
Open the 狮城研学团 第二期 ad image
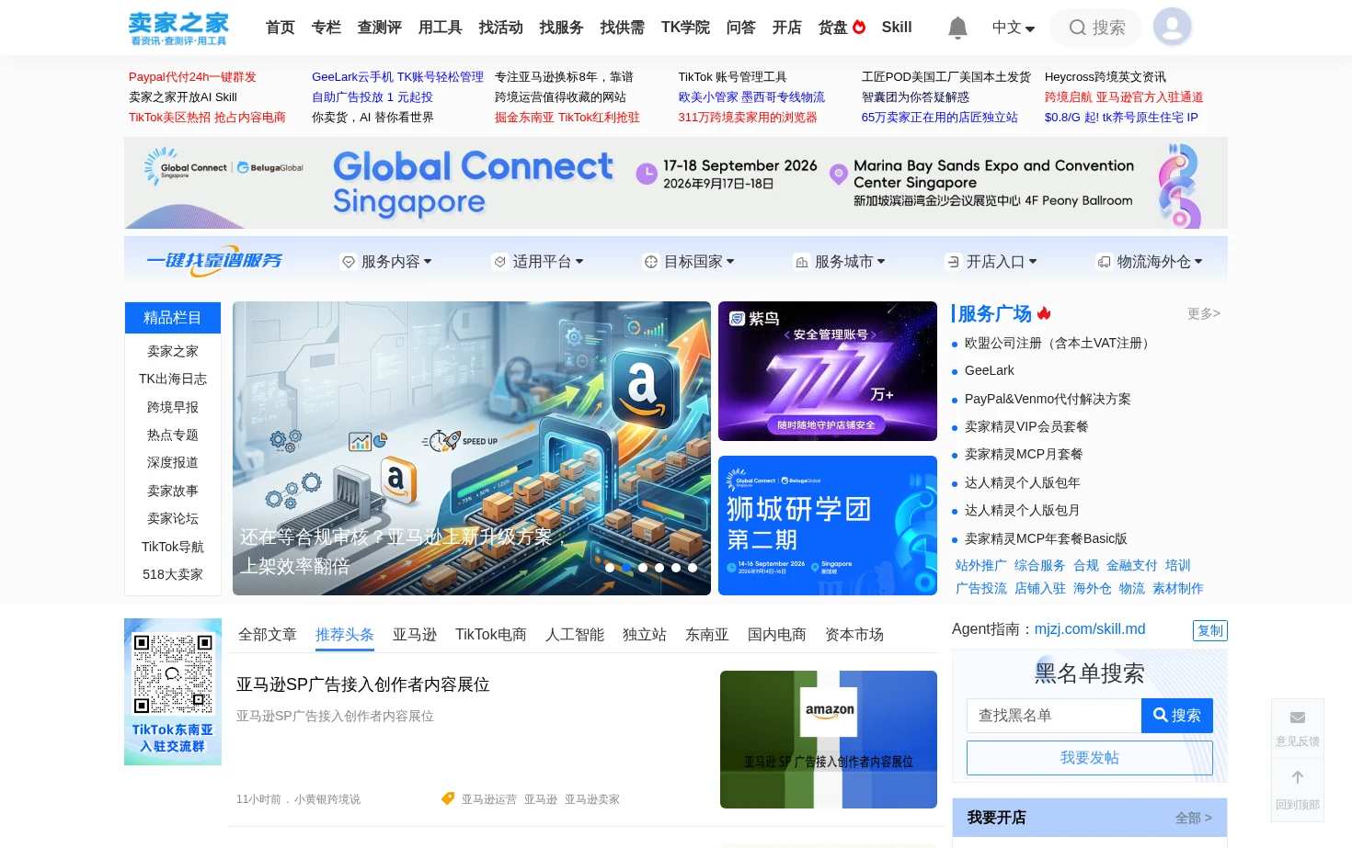(828, 526)
